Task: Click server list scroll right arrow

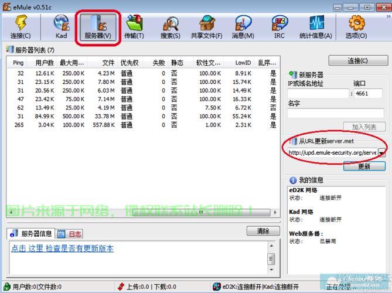Action: coord(275,212)
